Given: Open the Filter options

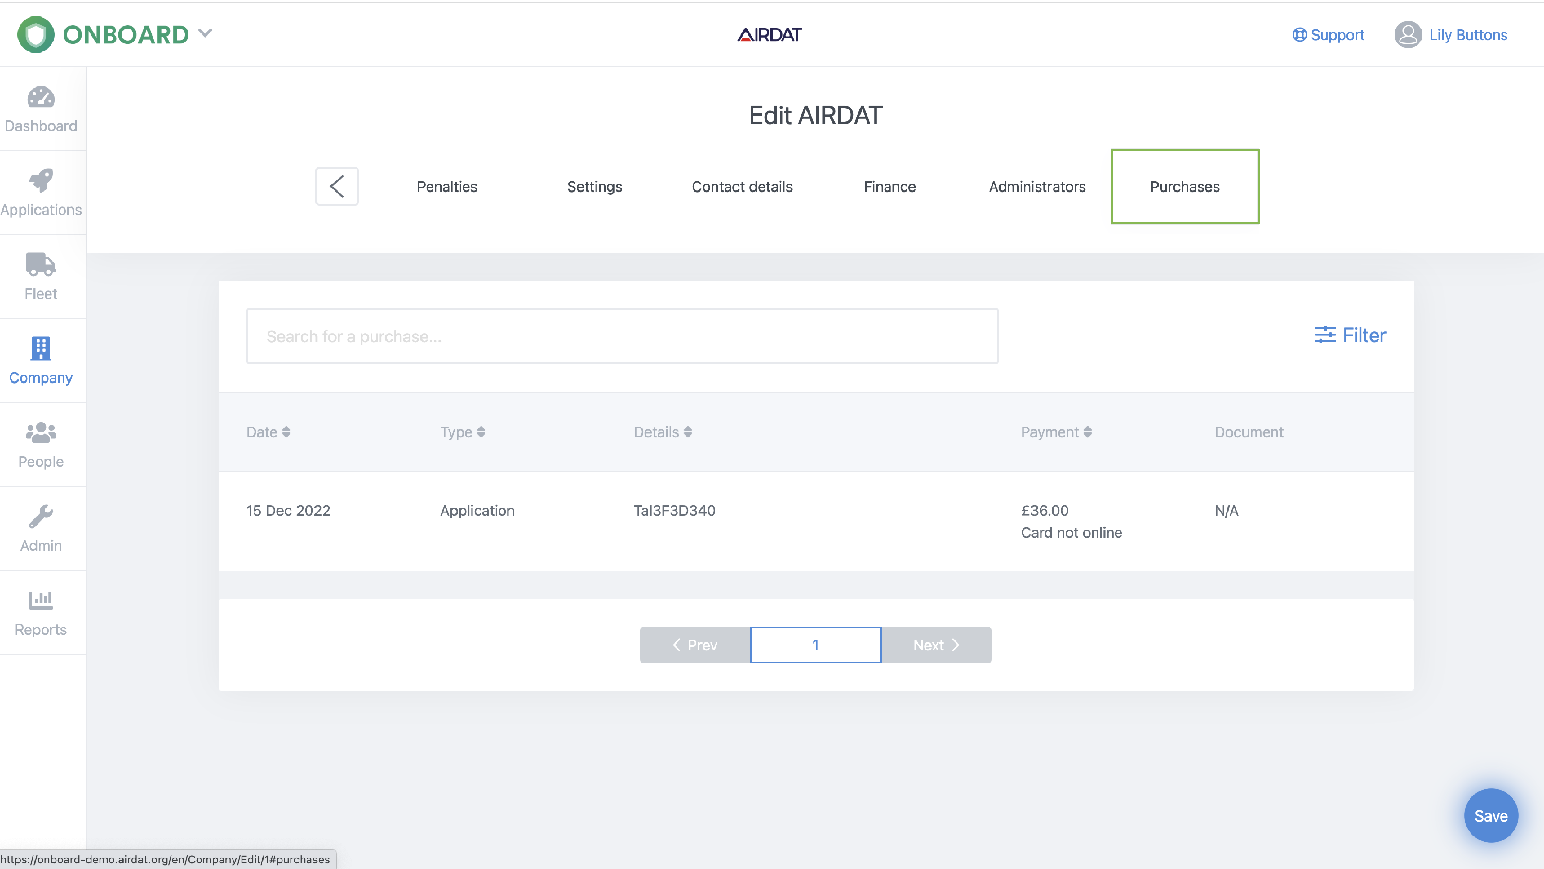Looking at the screenshot, I should (1350, 335).
